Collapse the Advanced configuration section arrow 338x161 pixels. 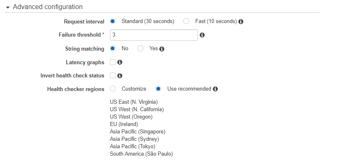point(8,7)
